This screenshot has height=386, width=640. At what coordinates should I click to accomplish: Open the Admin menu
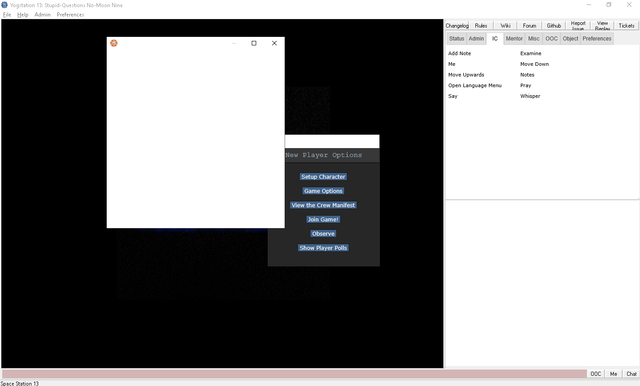click(x=42, y=15)
